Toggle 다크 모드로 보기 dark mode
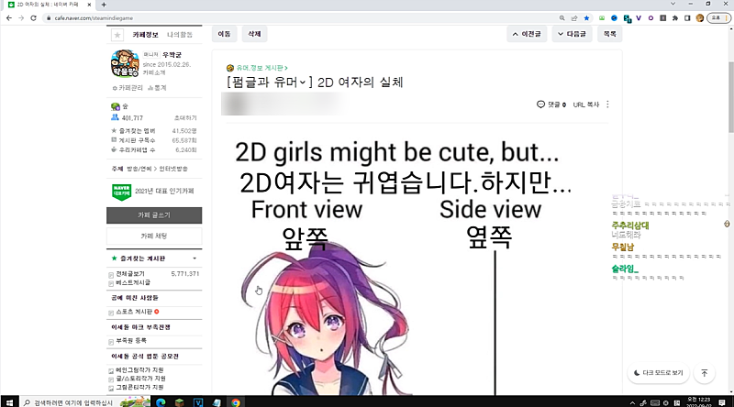This screenshot has width=734, height=407. tap(658, 373)
